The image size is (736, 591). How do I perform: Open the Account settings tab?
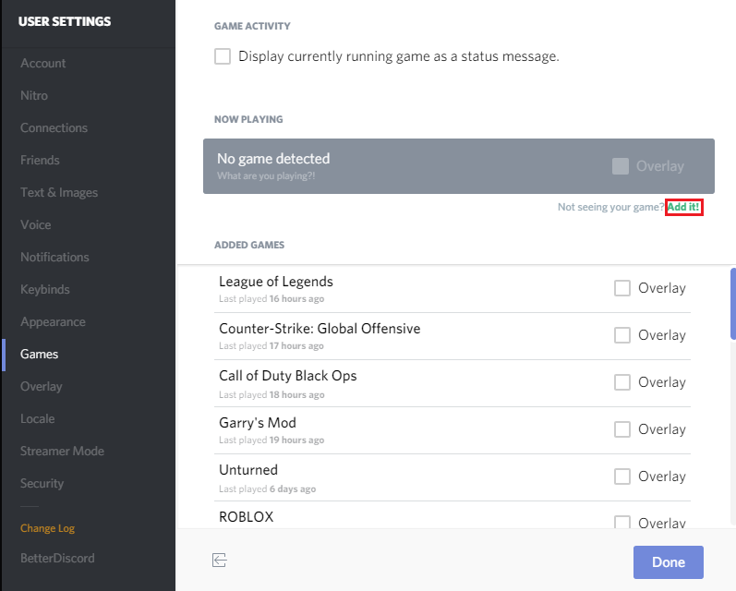(x=43, y=63)
